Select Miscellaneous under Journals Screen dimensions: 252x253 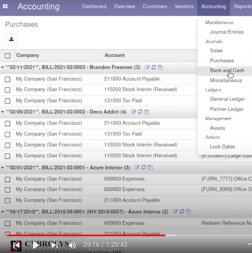click(226, 80)
